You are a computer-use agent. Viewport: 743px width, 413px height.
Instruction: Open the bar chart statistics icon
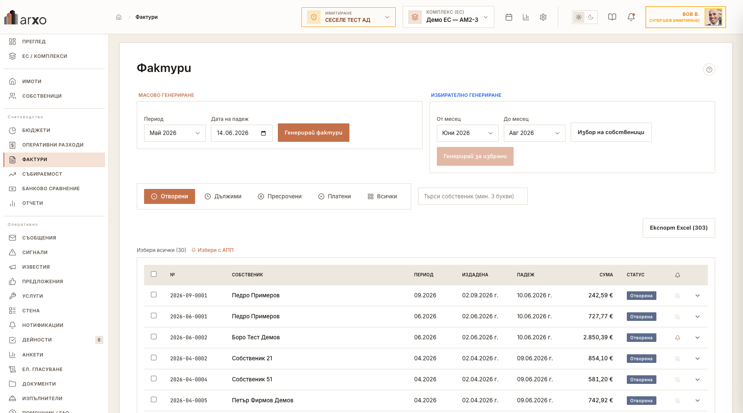pos(526,17)
